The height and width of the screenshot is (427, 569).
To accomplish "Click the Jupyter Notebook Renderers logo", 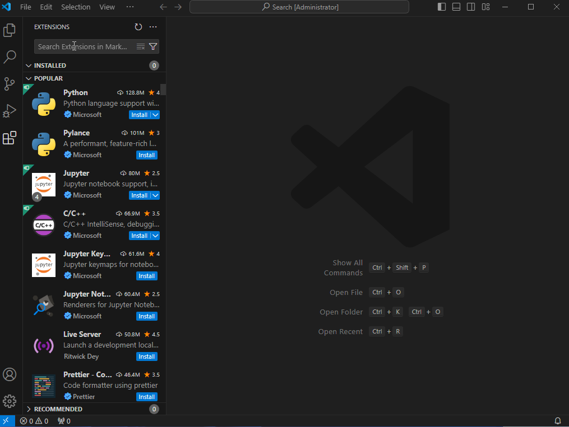I will 44,306.
